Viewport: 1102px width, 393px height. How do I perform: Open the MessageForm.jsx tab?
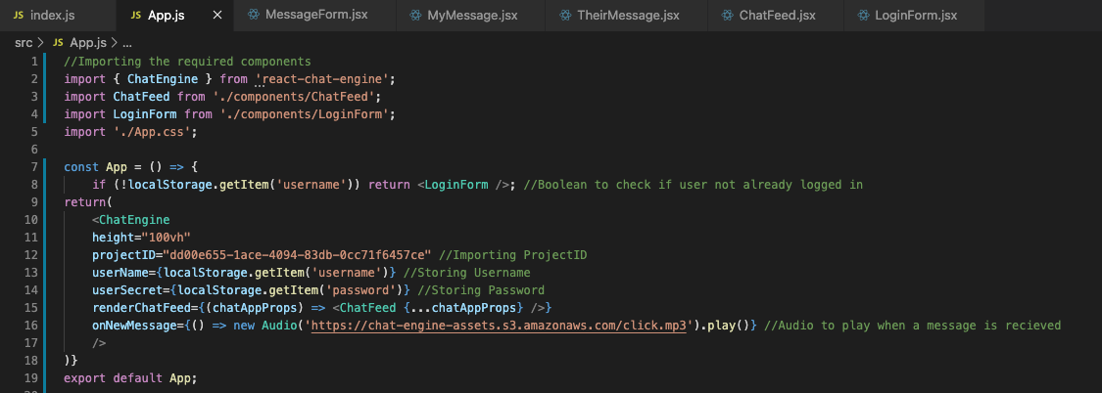pos(313,15)
